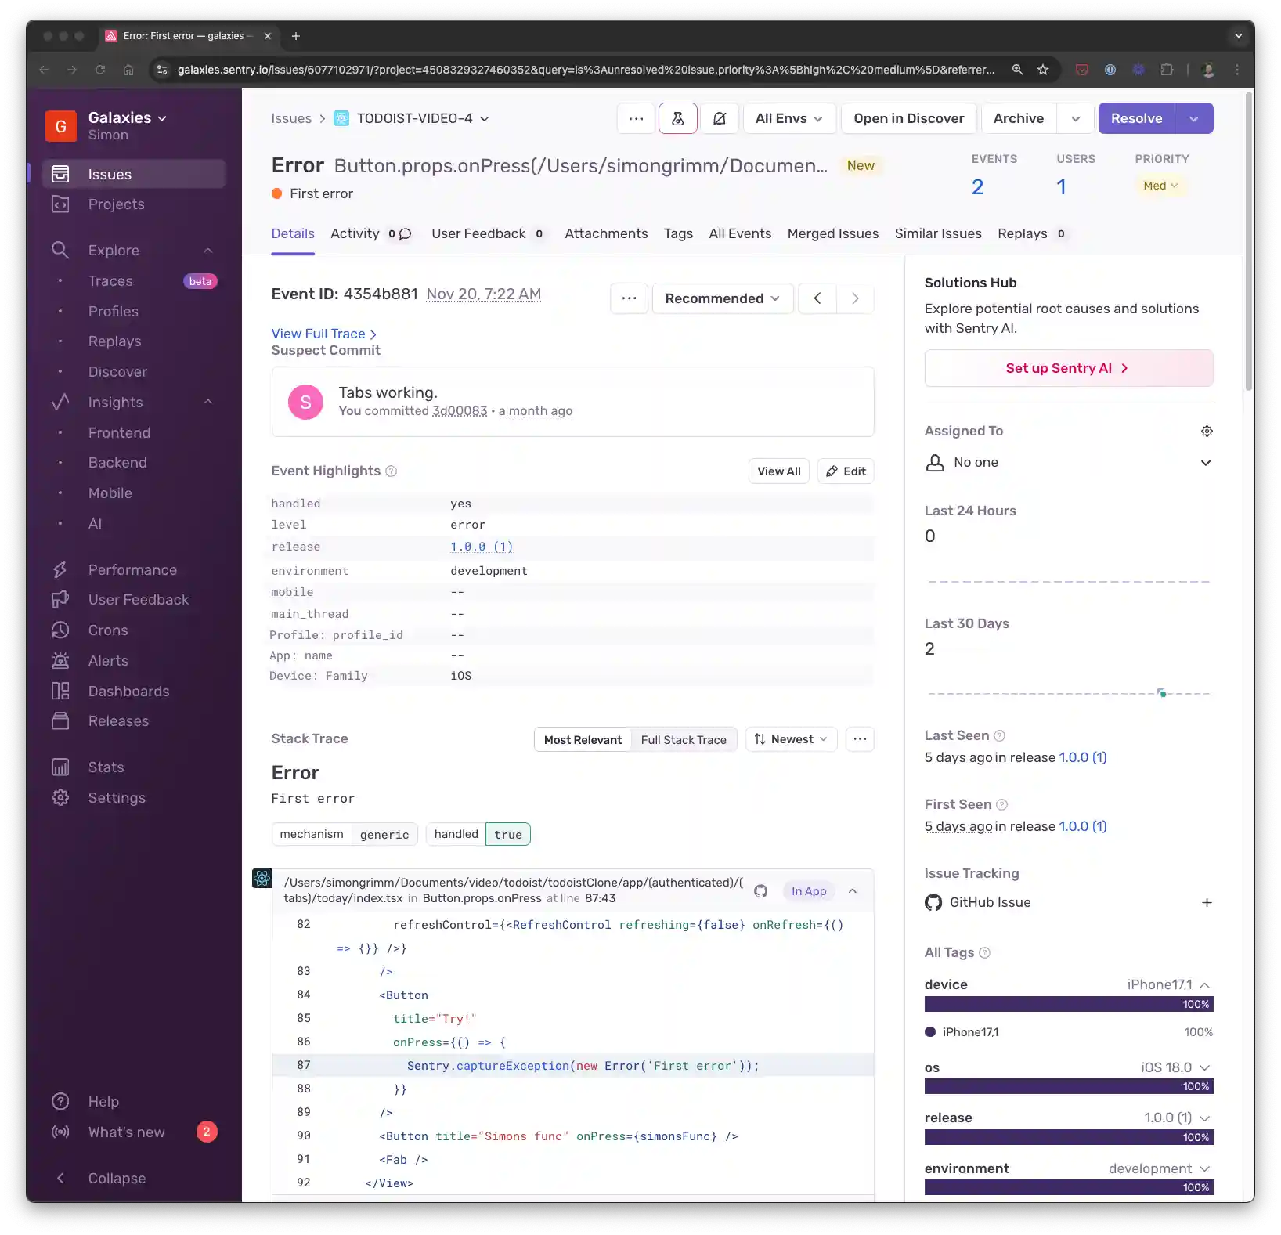
Task: Open the Med priority dropdown
Action: [1160, 186]
